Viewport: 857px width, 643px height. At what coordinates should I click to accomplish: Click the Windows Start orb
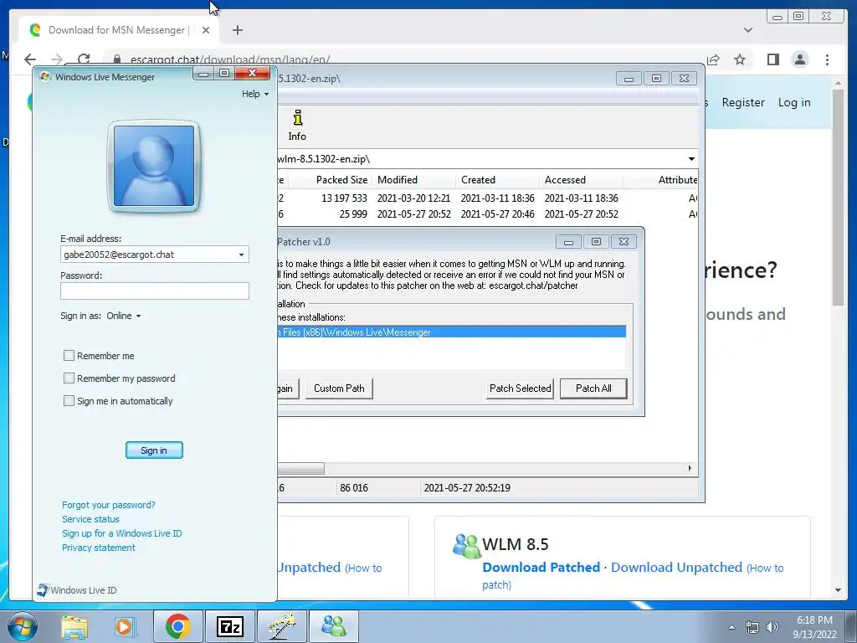[x=22, y=626]
